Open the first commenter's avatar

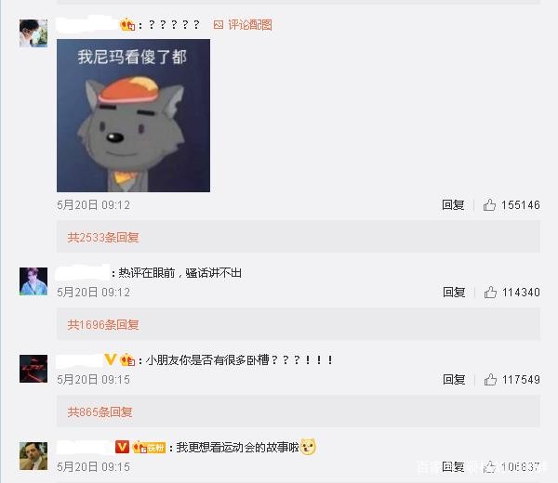point(33,33)
